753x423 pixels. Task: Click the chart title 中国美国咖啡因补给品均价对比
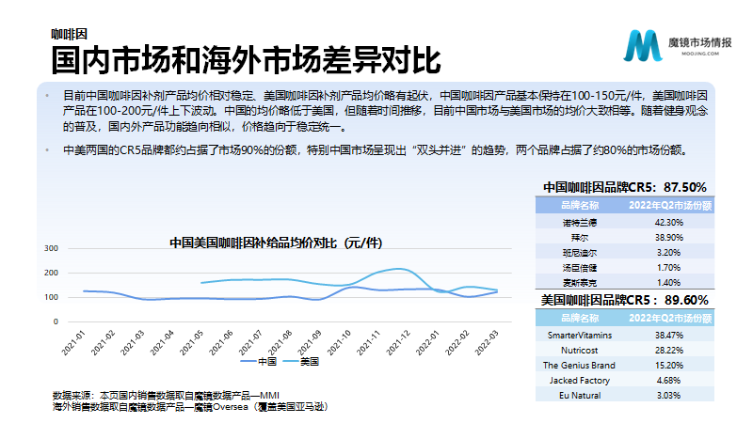click(276, 243)
